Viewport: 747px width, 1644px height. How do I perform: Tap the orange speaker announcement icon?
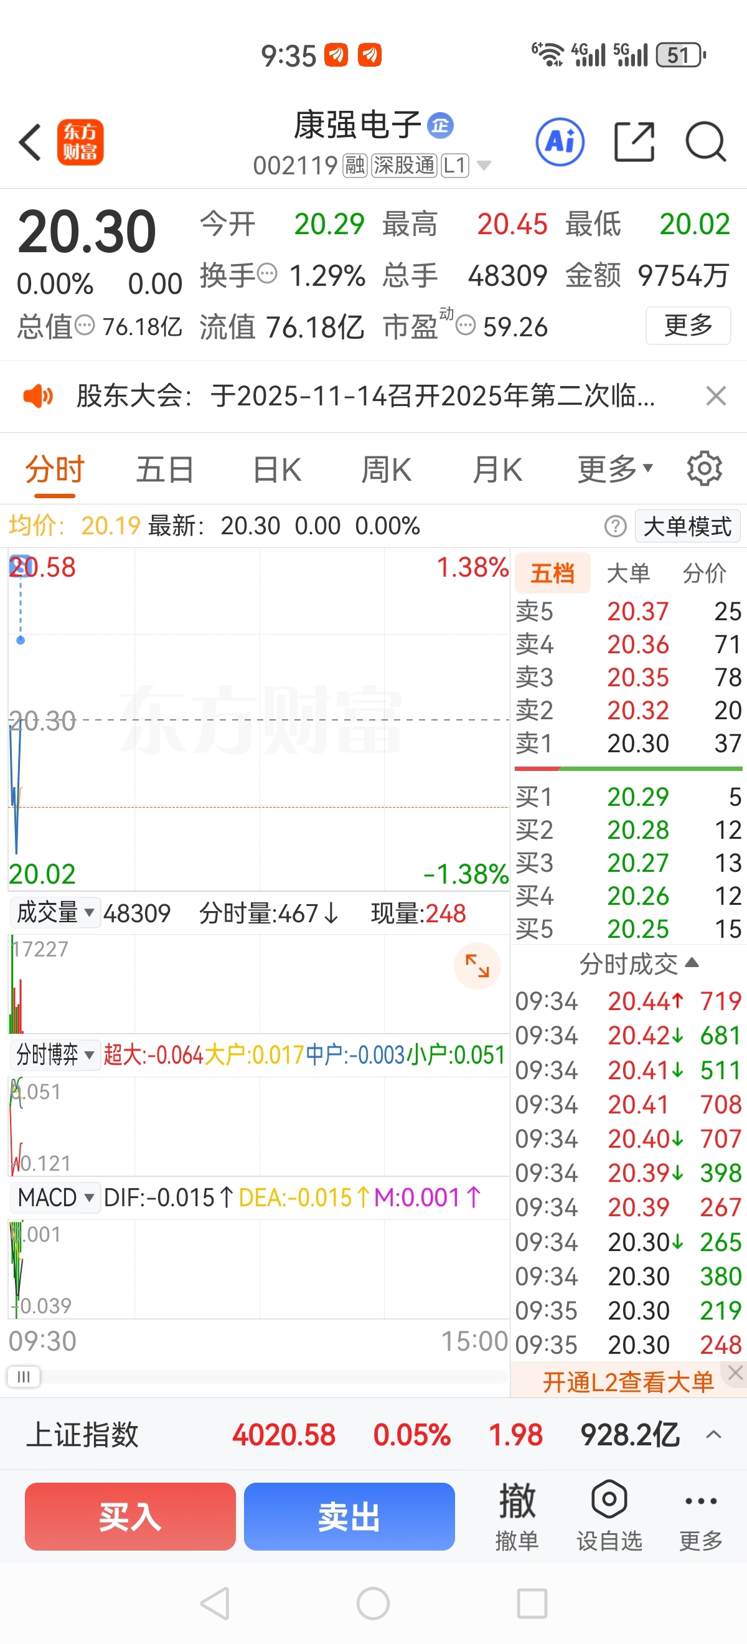click(x=38, y=395)
